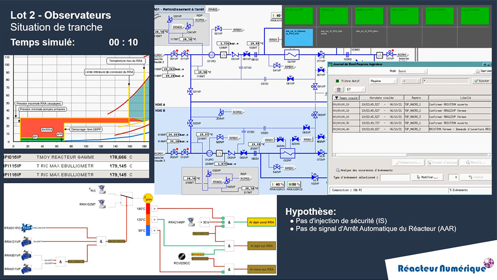Click the blue alarm tile in alarm panel
Viewport: 497px width, 280px height.
pos(299,37)
